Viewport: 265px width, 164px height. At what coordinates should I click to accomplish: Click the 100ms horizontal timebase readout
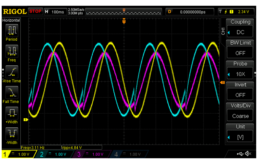pyautogui.click(x=58, y=12)
